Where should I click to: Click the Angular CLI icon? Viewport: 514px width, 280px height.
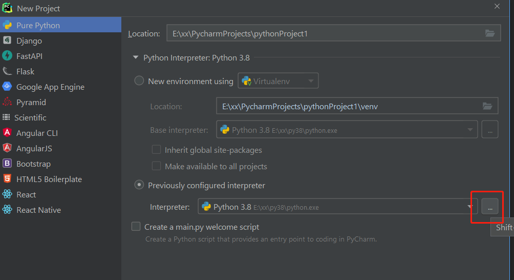(x=7, y=133)
